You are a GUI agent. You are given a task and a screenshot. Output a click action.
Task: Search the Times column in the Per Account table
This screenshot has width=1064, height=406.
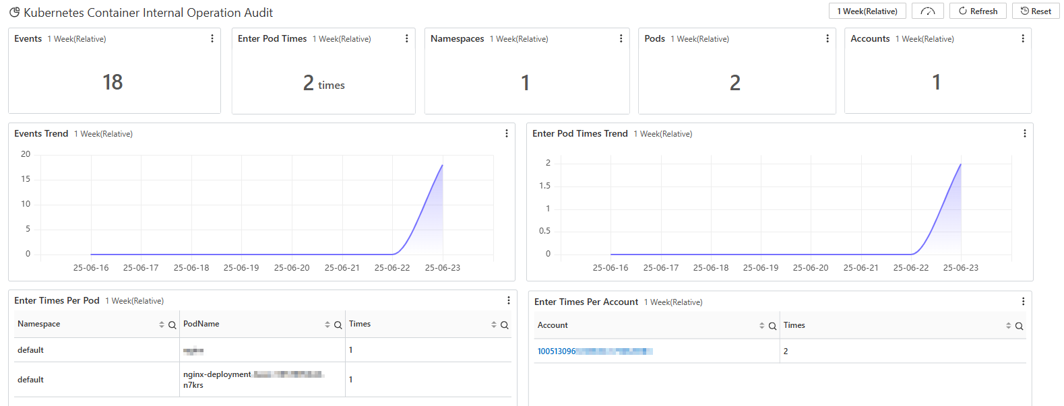[1020, 326]
